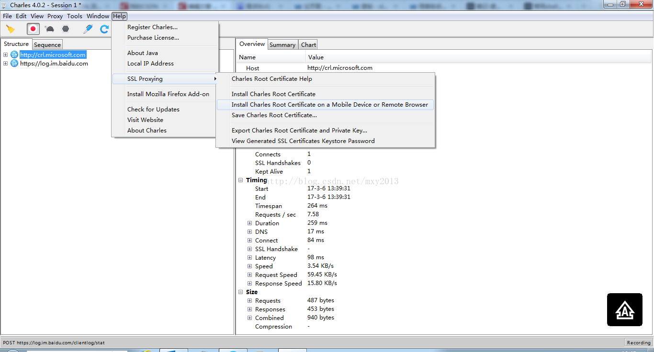
Task: Click the Requests / sec value 7.58
Action: (x=313, y=214)
